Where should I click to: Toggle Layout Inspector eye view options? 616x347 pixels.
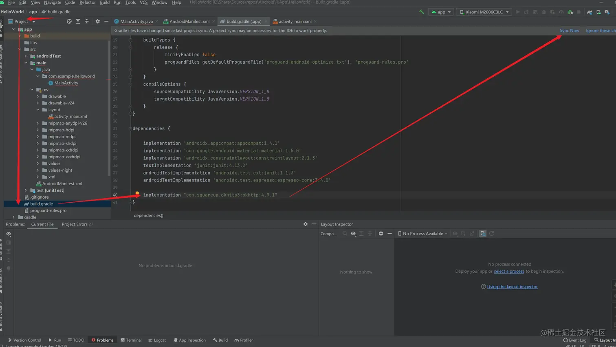(353, 234)
